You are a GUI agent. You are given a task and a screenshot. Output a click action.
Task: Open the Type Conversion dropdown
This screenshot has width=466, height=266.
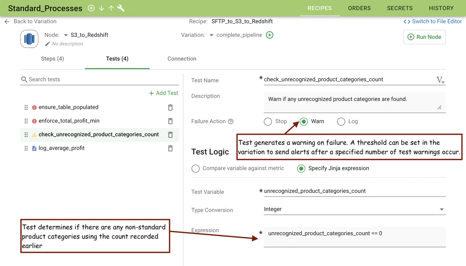[441, 209]
